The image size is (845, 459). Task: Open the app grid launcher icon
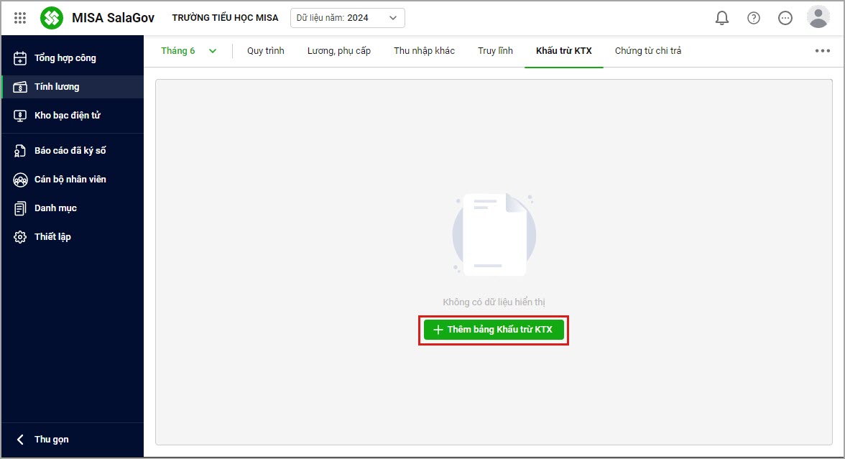click(x=20, y=18)
